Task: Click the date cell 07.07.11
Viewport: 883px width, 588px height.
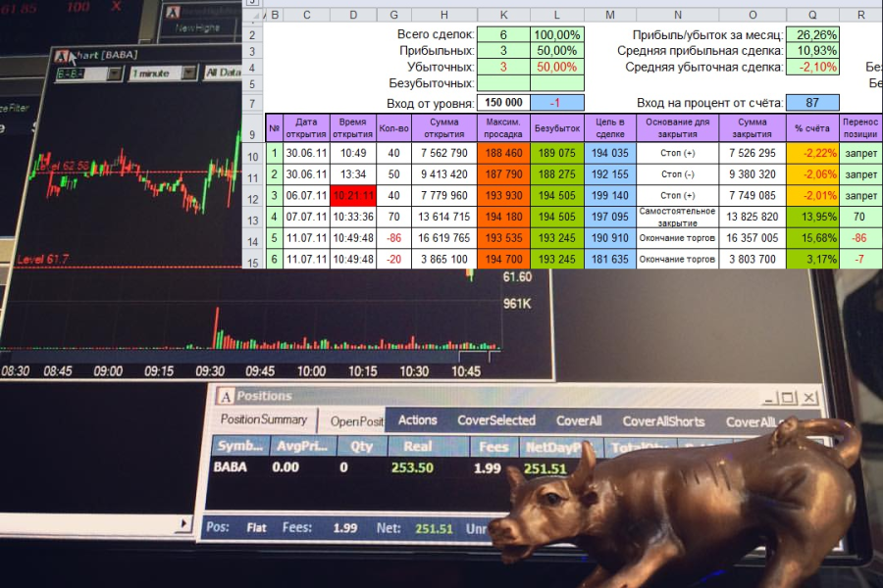Action: pos(306,217)
